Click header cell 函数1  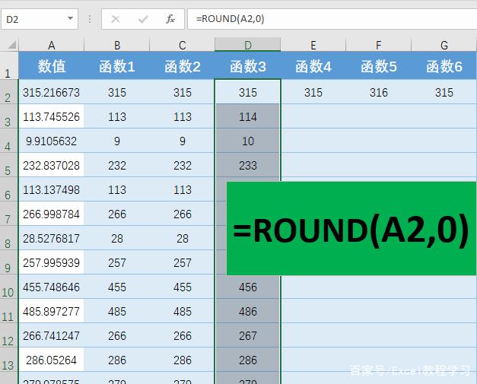pos(117,66)
